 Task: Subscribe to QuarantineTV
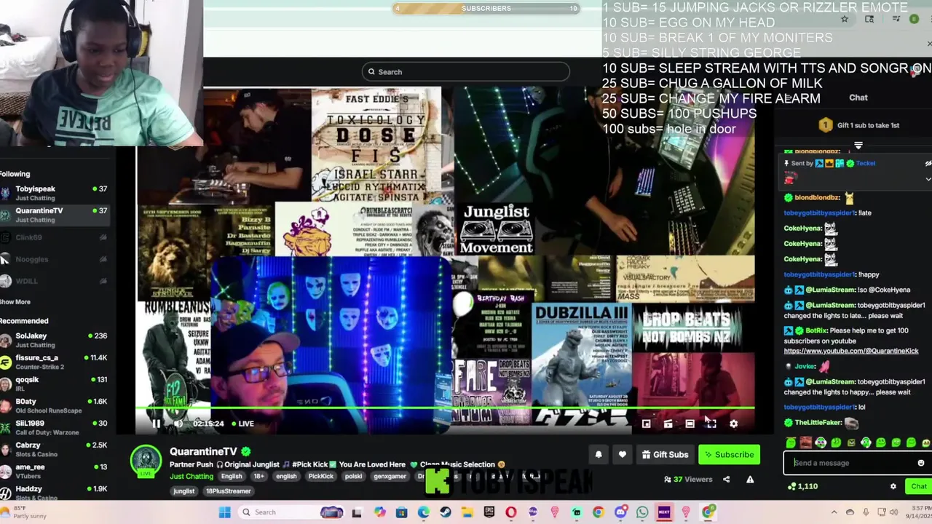coord(729,455)
